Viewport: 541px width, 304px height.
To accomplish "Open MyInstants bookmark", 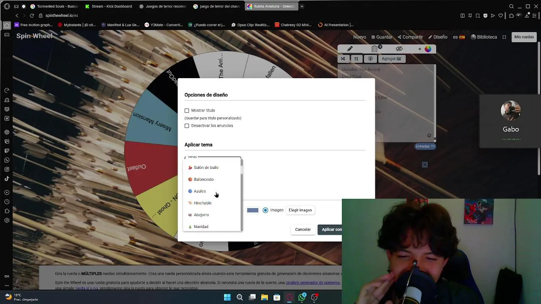I will point(77,25).
